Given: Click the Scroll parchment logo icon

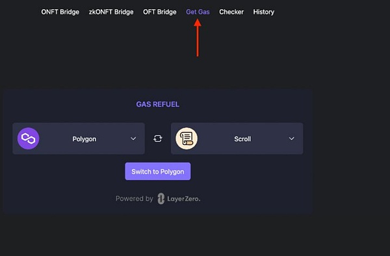Looking at the screenshot, I should [187, 138].
